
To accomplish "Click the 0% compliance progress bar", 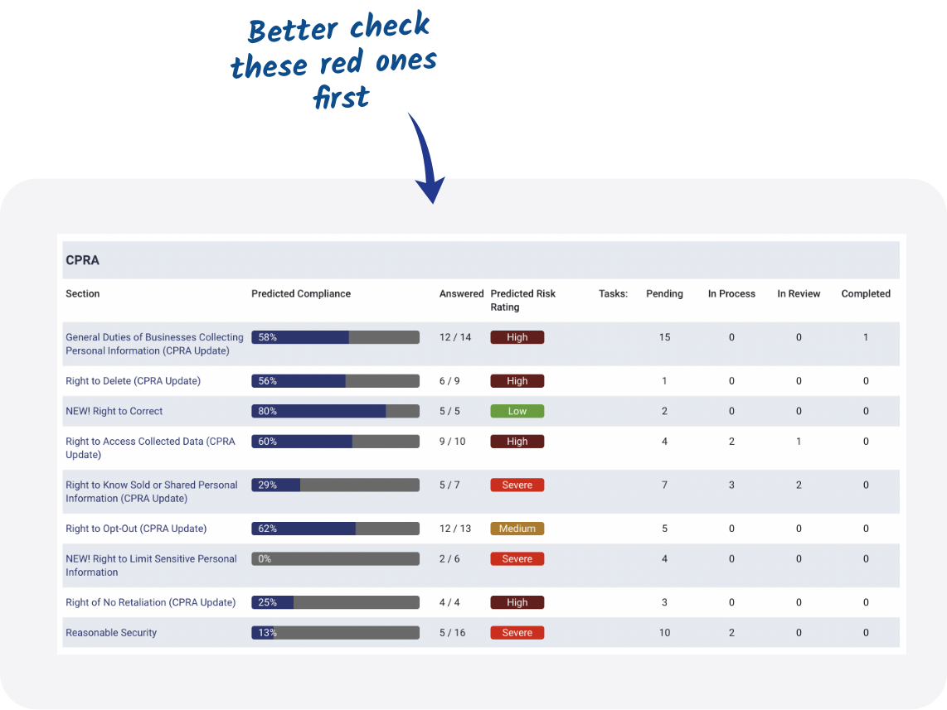I will [335, 559].
